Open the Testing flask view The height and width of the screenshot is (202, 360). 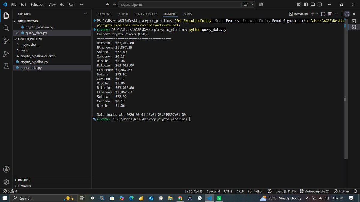click(6, 66)
